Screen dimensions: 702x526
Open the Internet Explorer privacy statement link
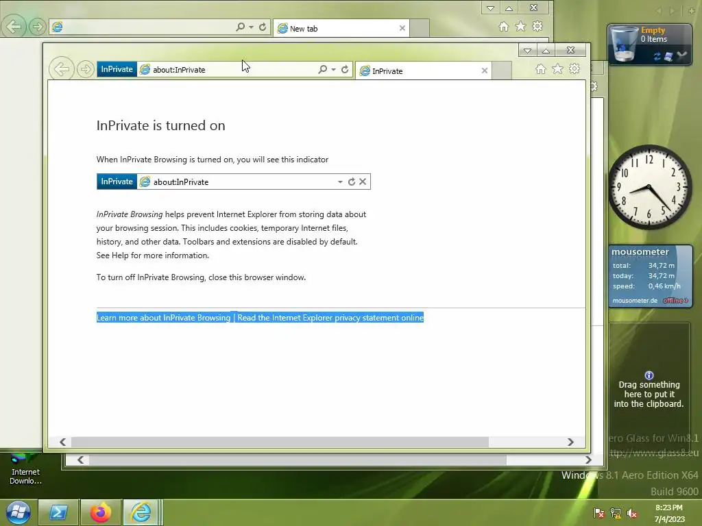[x=330, y=318]
